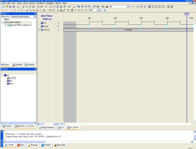This screenshot has width=196, height=149.
Task: Click the reset signal waveform cell at 200
Action: click(x=89, y=26)
